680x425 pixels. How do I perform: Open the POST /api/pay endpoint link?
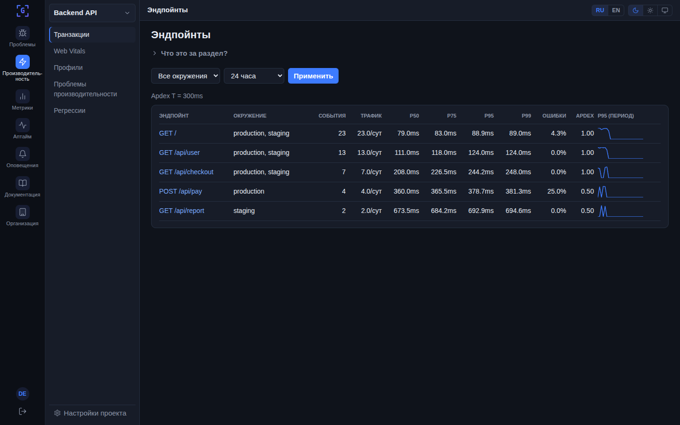[x=180, y=191]
